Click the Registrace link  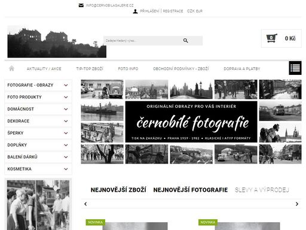(x=173, y=11)
